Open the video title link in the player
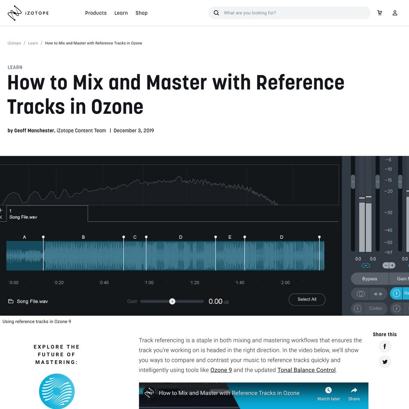This screenshot has width=409, height=409. point(229,393)
